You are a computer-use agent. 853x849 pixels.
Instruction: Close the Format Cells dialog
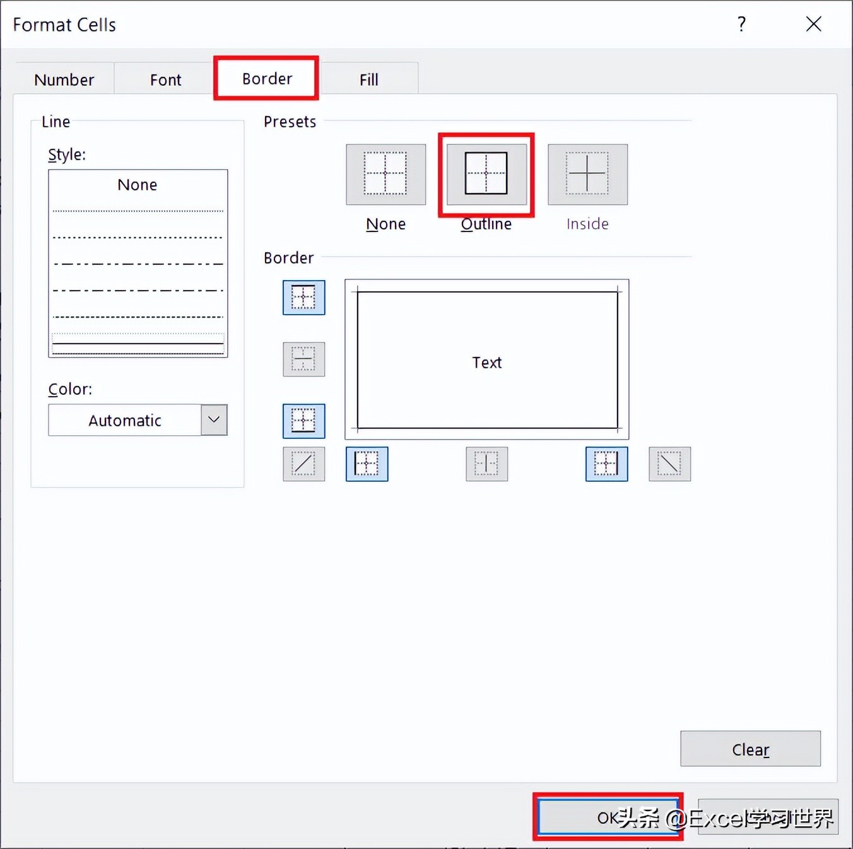(813, 24)
